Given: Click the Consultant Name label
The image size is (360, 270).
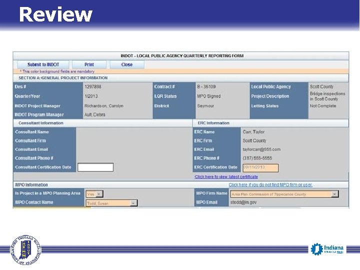Looking at the screenshot, I should [x=32, y=132].
